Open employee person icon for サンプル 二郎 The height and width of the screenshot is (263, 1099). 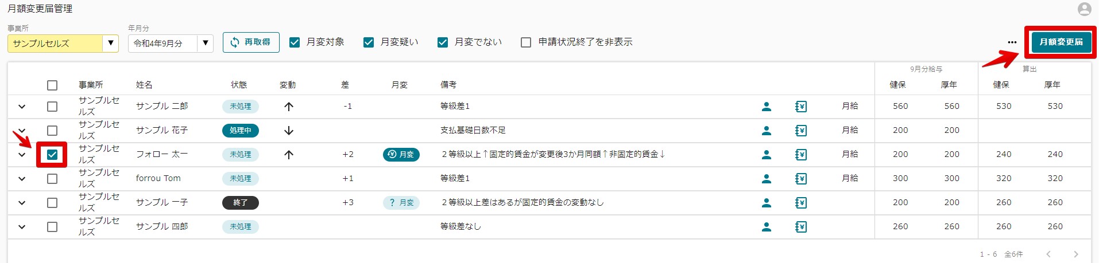click(x=766, y=107)
